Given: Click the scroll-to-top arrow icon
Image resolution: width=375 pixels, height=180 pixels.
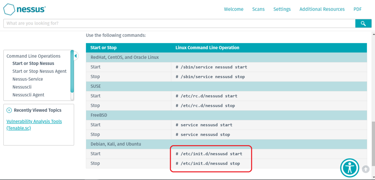Looking at the screenshot, I should pos(366,169).
